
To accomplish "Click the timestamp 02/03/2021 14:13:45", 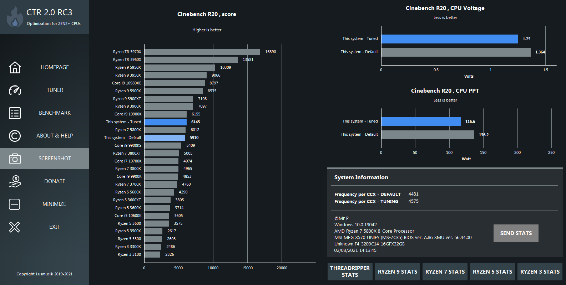I will (355, 250).
